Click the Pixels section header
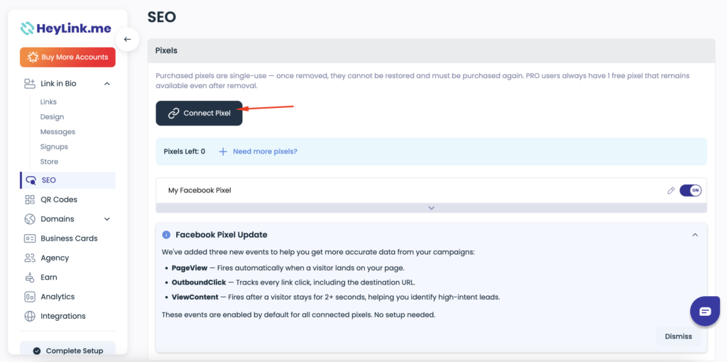This screenshot has height=362, width=727. 431,50
